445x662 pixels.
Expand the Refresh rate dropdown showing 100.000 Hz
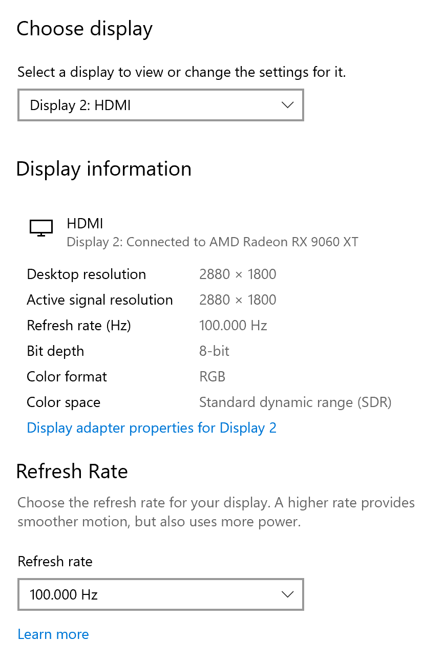160,594
